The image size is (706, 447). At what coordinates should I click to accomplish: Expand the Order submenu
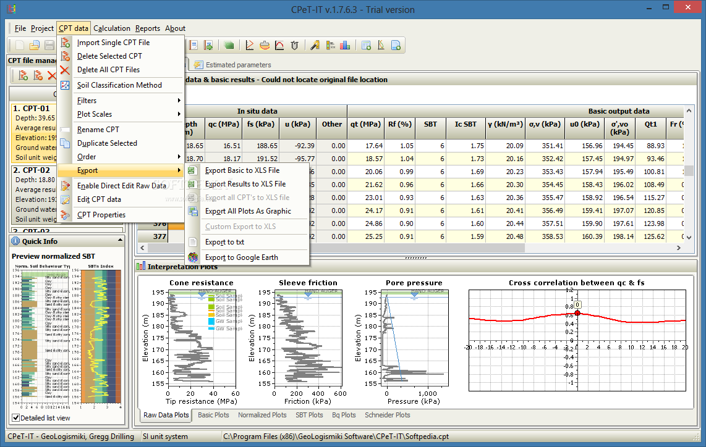[121, 157]
